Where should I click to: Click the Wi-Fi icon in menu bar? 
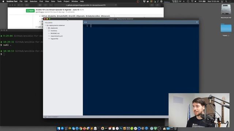pyautogui.click(x=192, y=1)
